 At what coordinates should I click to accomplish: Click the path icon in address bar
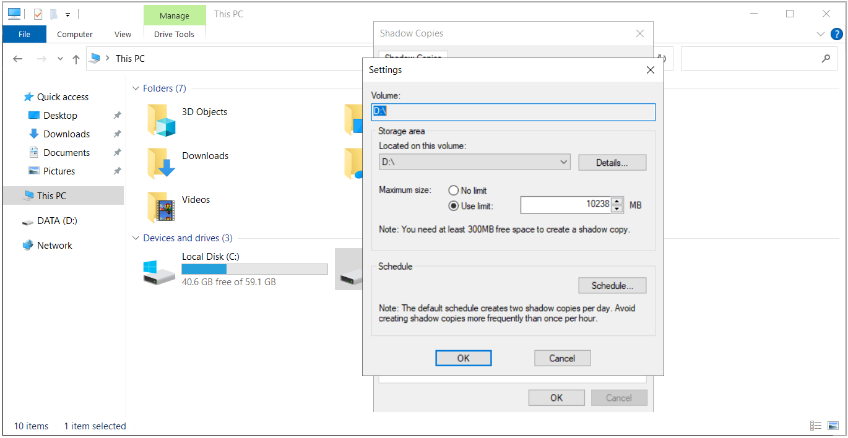tap(95, 59)
